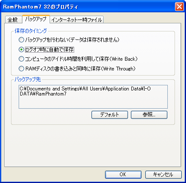This screenshot has width=186, height=183.
Task: Close the RamPhantom7 properties window
Action: pos(179,7)
